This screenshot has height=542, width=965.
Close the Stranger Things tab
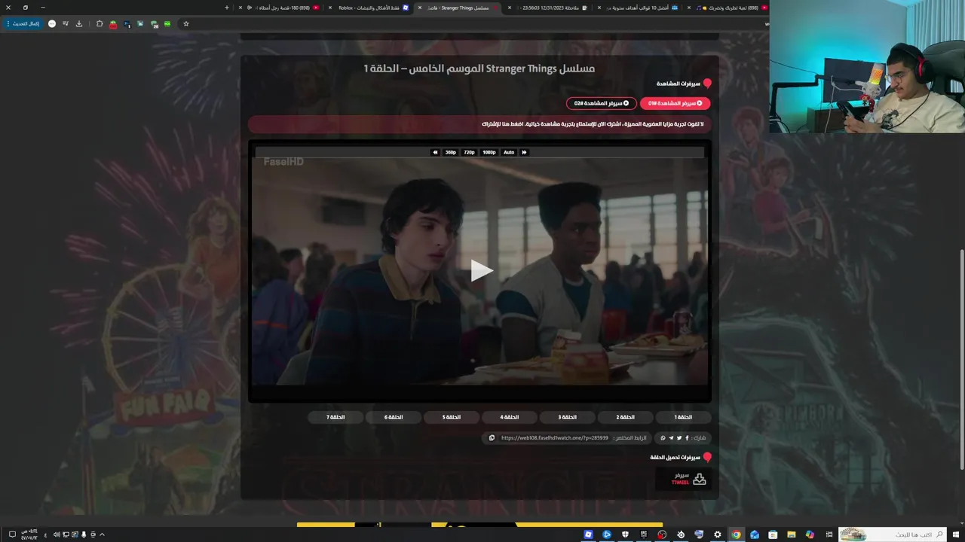(x=421, y=8)
